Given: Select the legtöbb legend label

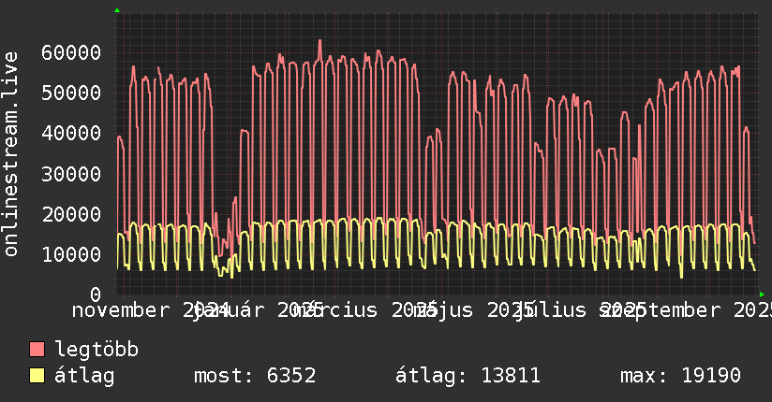Looking at the screenshot, I should 96,350.
